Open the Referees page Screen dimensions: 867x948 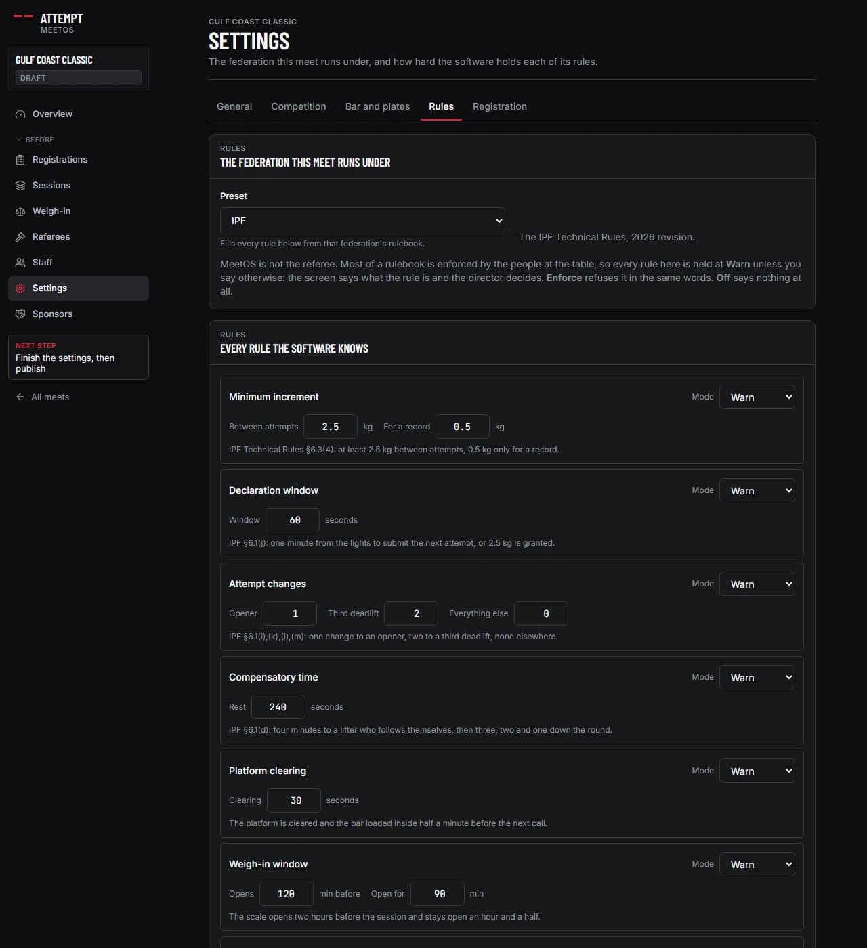tap(79, 237)
